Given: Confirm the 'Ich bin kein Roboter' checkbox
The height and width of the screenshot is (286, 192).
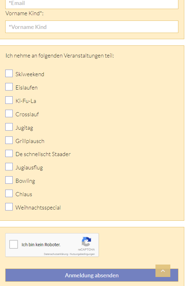Looking at the screenshot, I should point(14,244).
